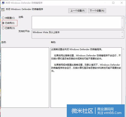Go to 下一个设置(N) next setting

click(97, 11)
